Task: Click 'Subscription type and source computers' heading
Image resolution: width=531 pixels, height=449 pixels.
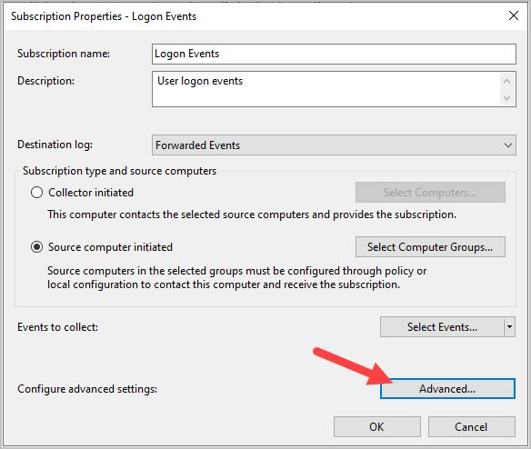Action: pyautogui.click(x=119, y=171)
